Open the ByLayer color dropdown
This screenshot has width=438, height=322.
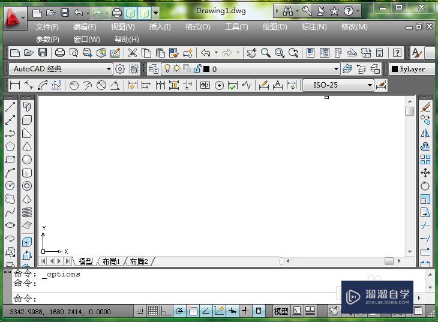pyautogui.click(x=412, y=69)
